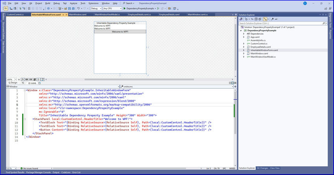Click the Solution Explorer Home/switch views icon

(241, 19)
